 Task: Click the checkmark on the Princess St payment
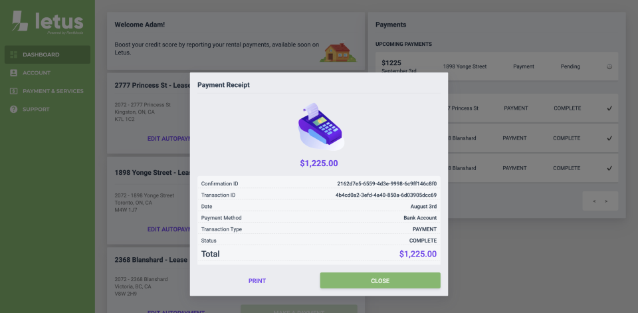pos(609,108)
